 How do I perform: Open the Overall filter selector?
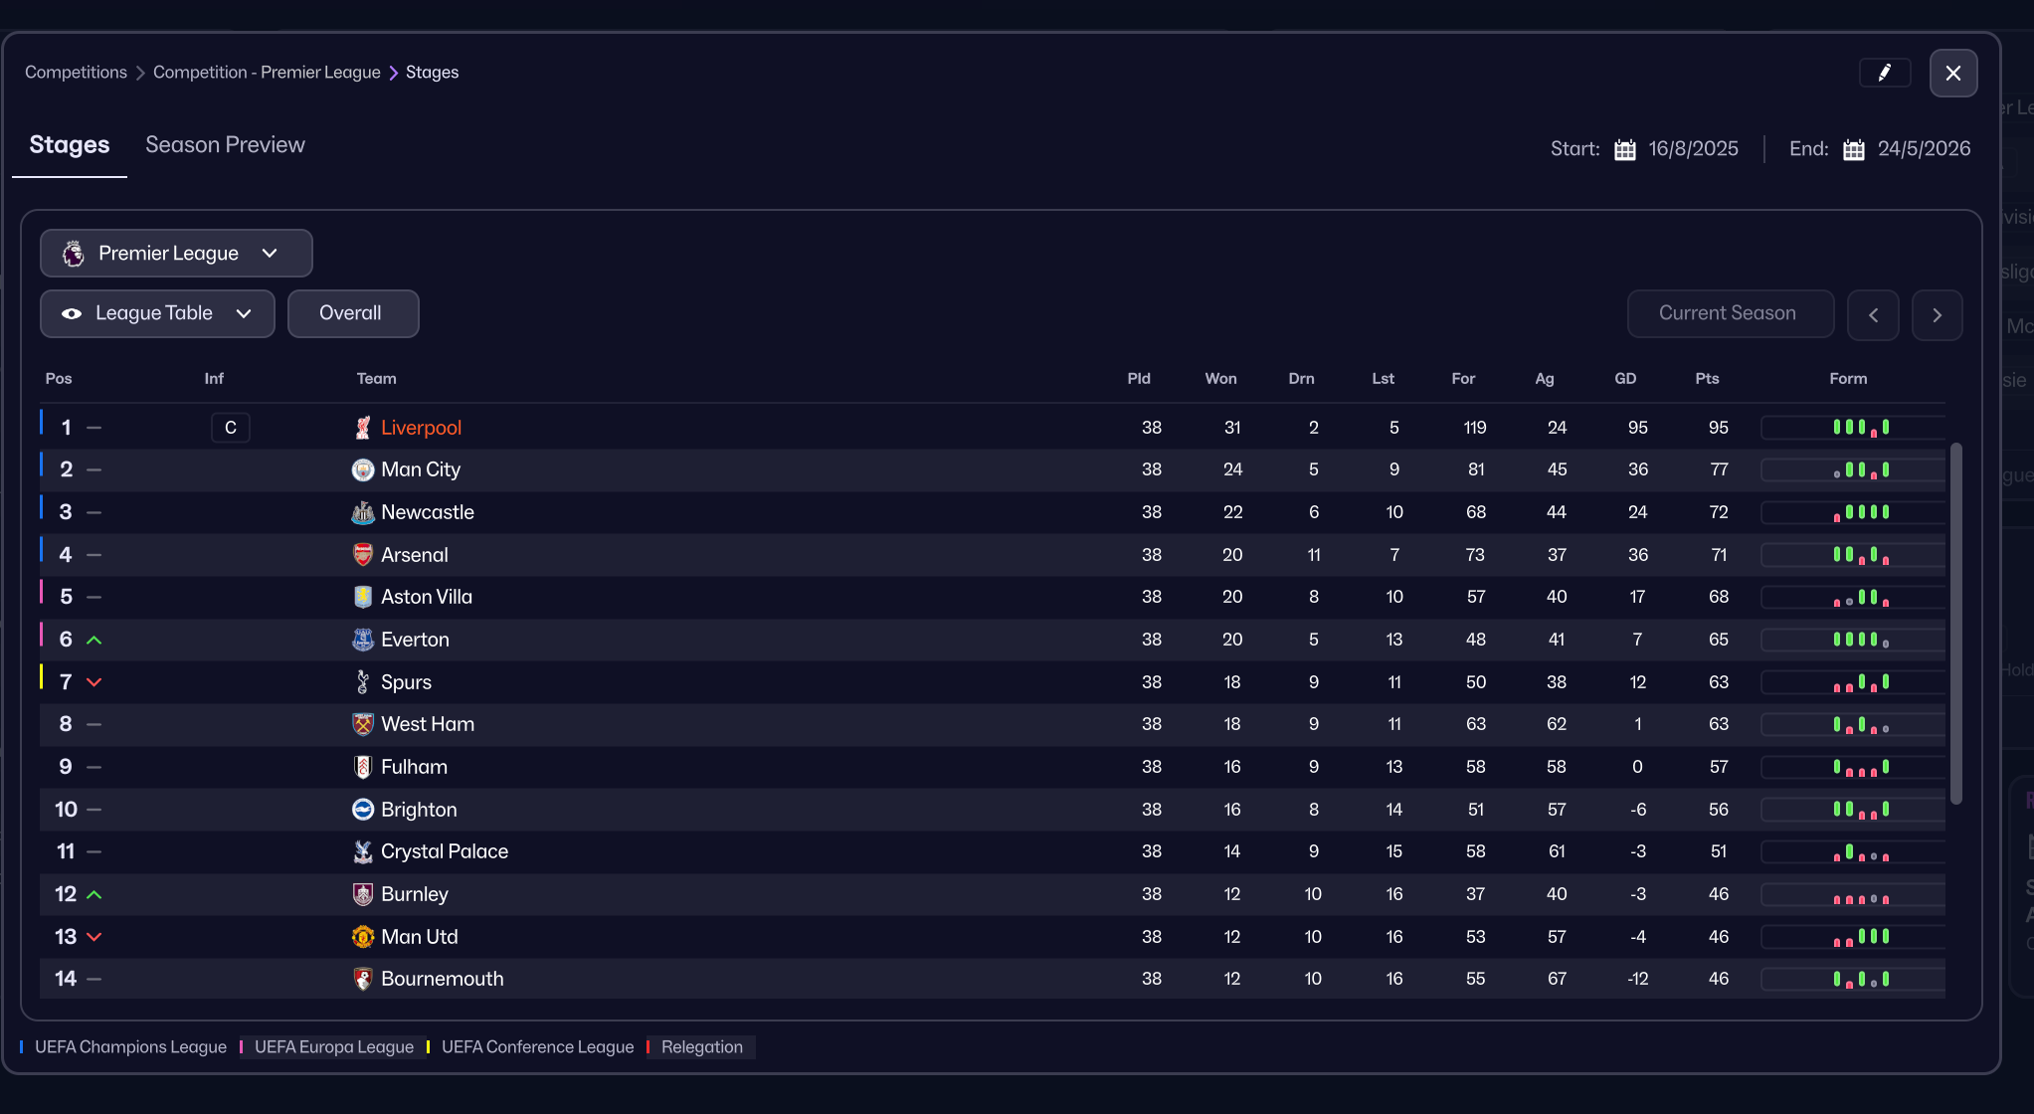(353, 313)
